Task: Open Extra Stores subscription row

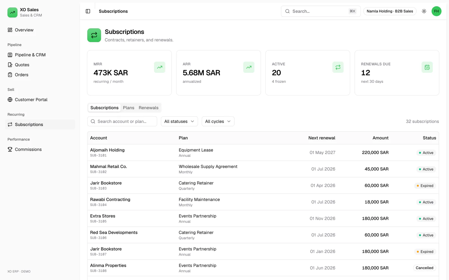Action: tap(263, 219)
